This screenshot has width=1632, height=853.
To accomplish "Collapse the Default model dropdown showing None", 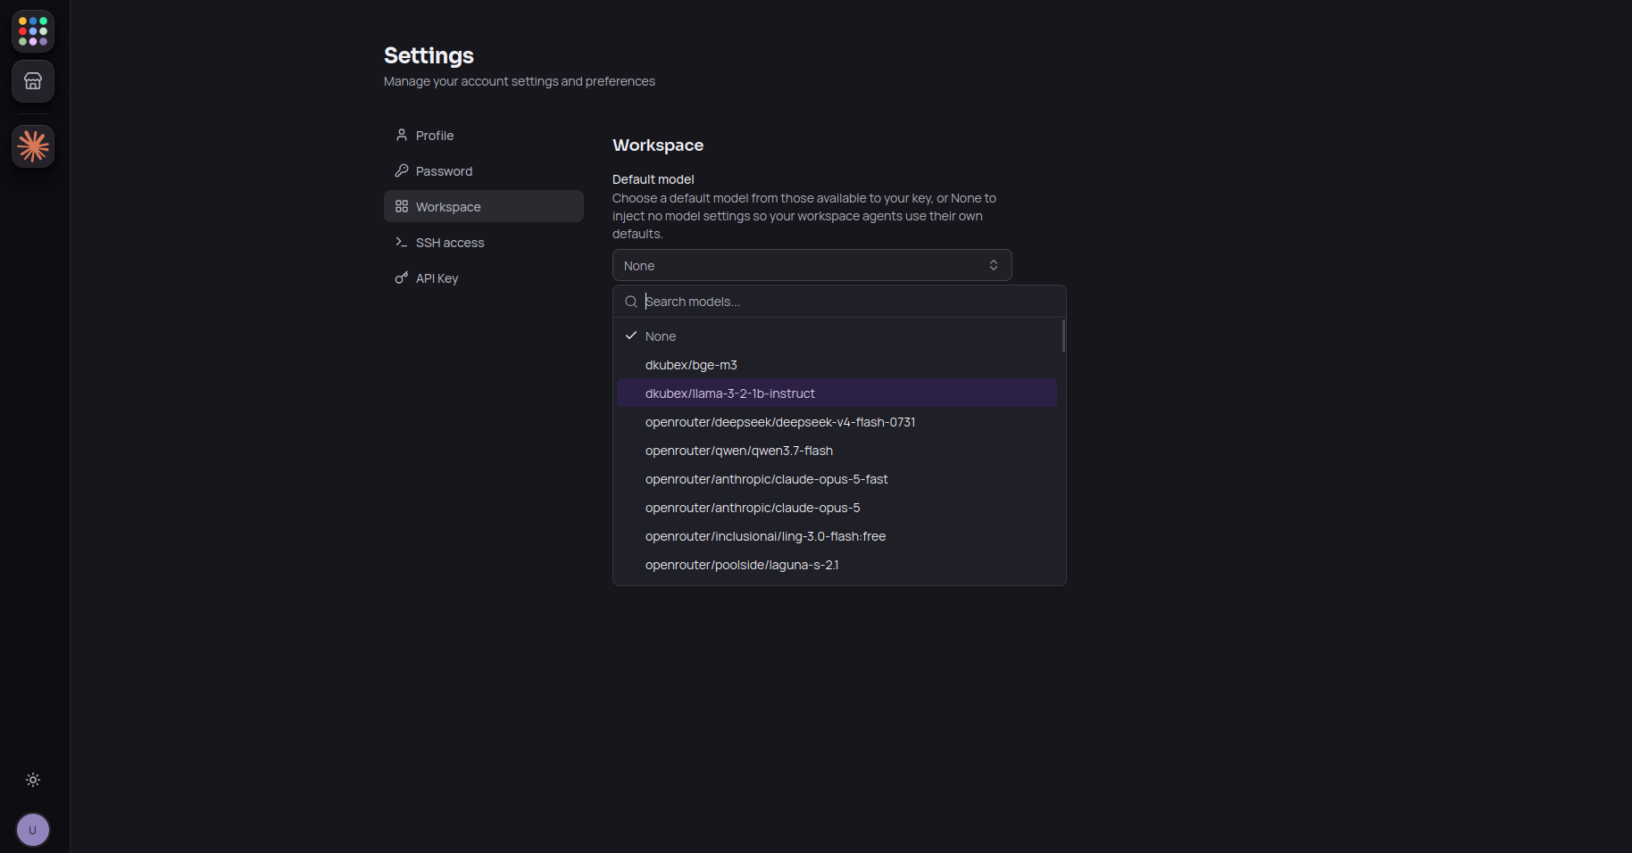I will point(812,265).
